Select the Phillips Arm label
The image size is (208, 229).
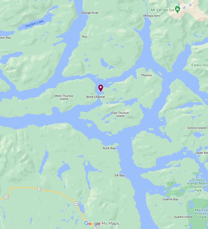[x=151, y=16]
